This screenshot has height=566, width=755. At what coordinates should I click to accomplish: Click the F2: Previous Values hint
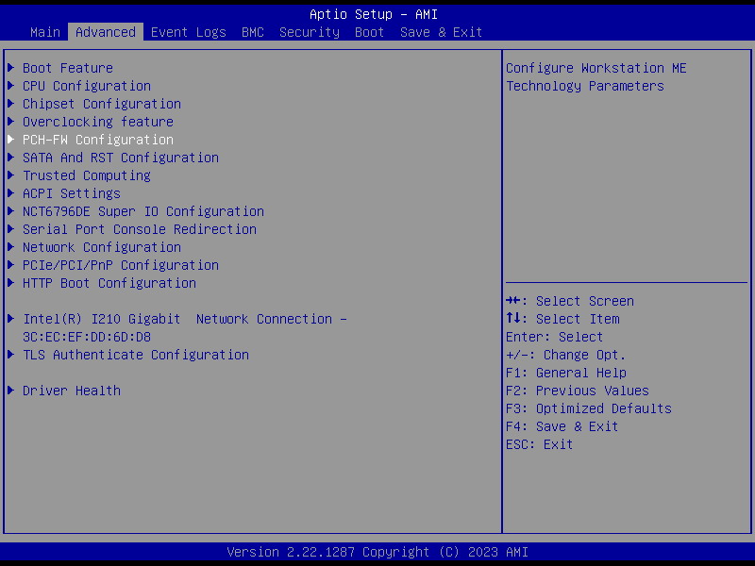coord(578,391)
